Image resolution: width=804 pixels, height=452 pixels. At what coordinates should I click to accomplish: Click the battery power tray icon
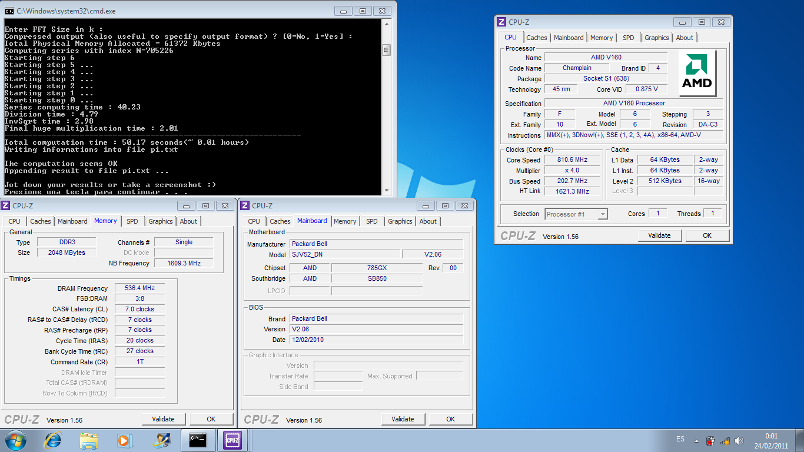(x=710, y=440)
